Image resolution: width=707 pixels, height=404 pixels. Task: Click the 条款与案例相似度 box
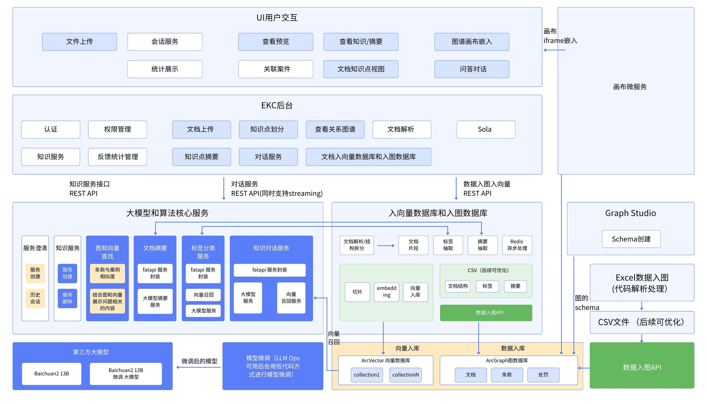[107, 273]
